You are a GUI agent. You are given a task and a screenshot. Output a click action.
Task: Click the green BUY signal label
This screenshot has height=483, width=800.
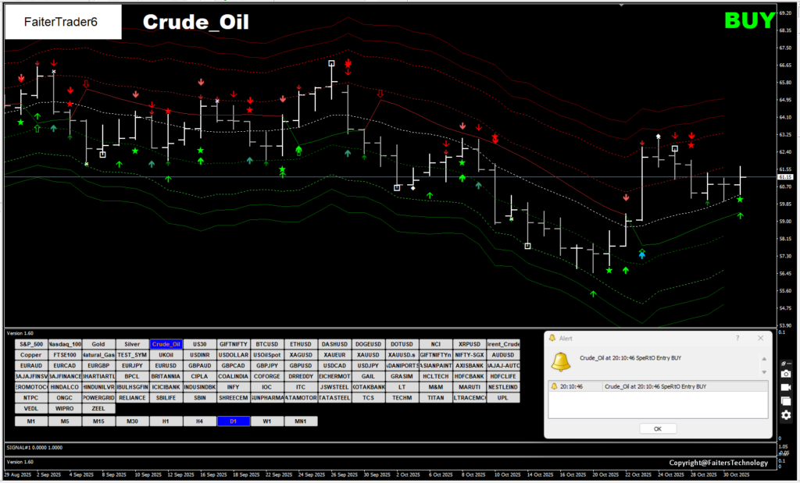[x=748, y=21]
